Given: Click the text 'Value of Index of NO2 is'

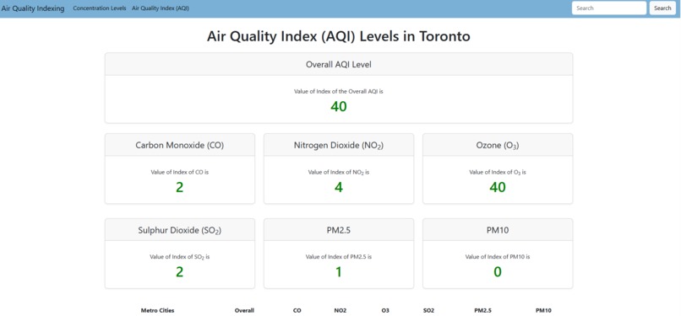Looking at the screenshot, I should tap(339, 172).
